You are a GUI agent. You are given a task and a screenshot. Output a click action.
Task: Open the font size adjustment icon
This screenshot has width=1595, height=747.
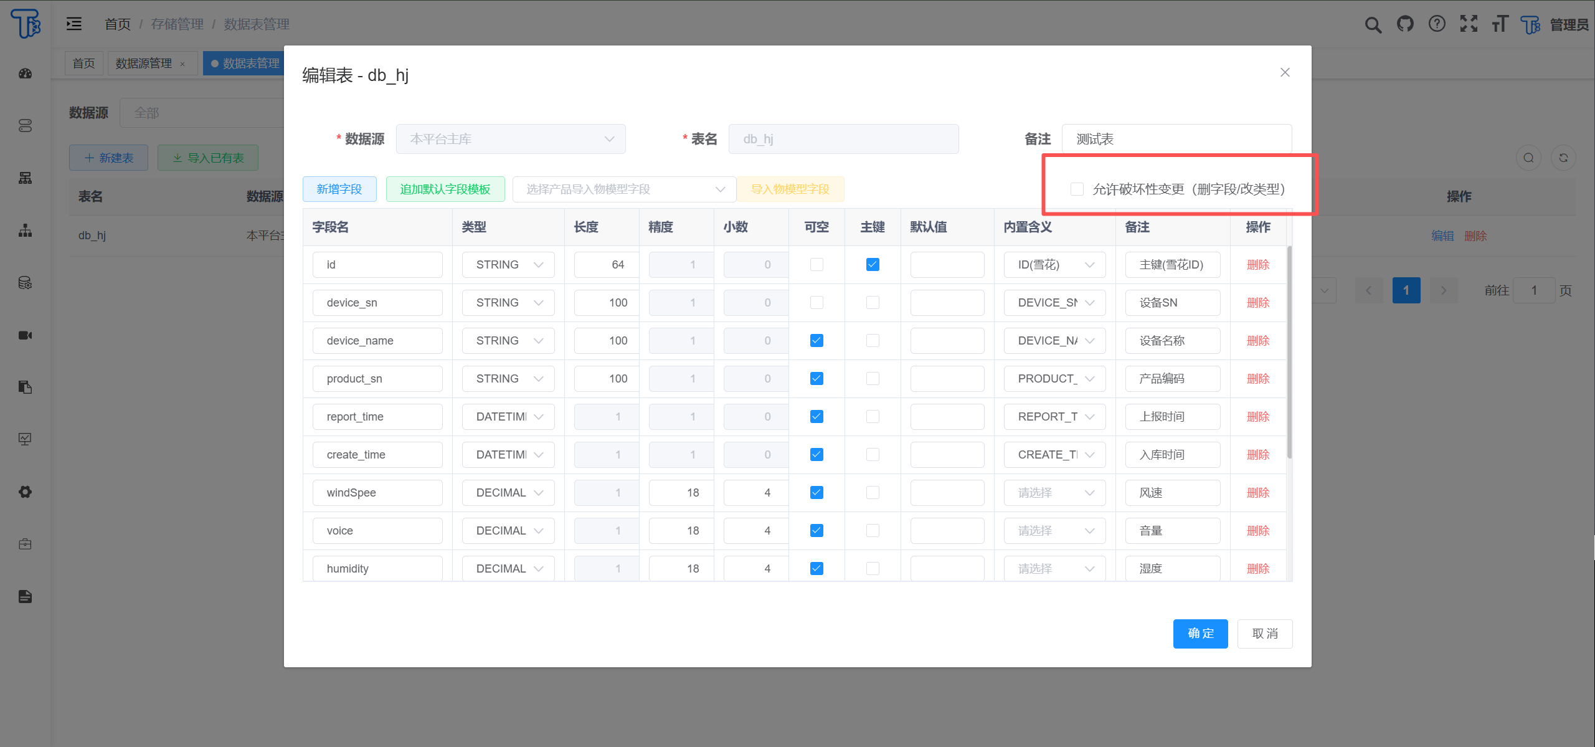pyautogui.click(x=1500, y=24)
